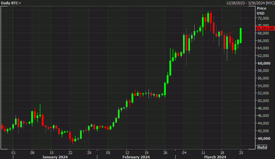
Task: Click the bold 60,000 price axis label
Action: pyautogui.click(x=264, y=63)
